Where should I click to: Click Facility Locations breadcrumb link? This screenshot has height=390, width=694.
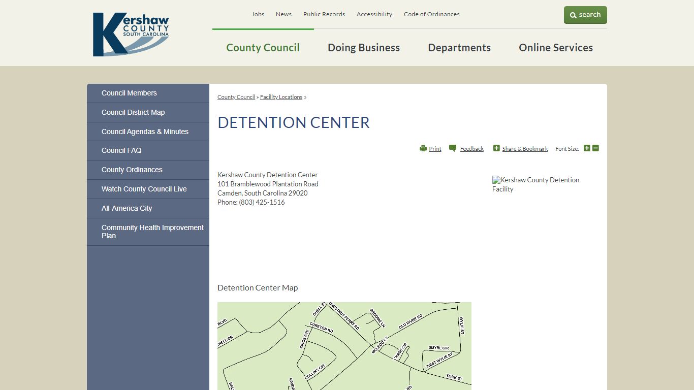point(281,97)
